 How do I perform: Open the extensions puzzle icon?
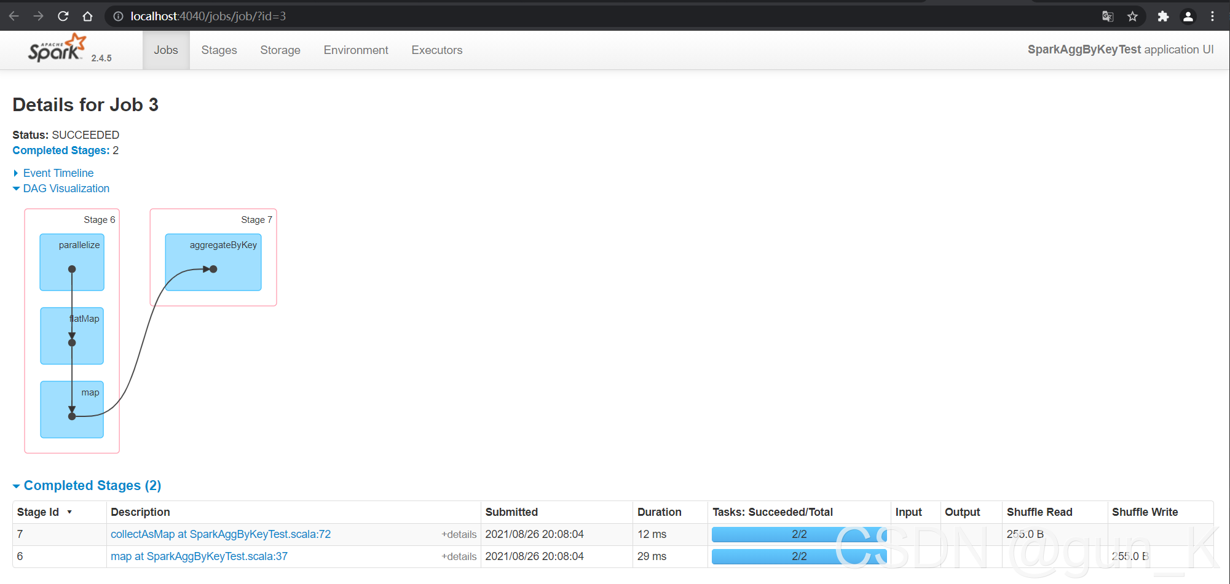[1163, 17]
